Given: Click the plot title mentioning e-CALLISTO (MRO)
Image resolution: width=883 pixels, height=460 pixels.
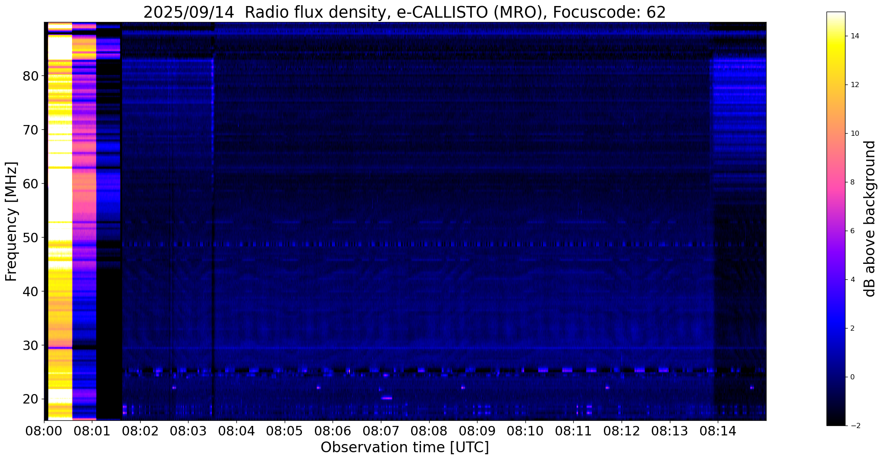Looking at the screenshot, I should 405,12.
